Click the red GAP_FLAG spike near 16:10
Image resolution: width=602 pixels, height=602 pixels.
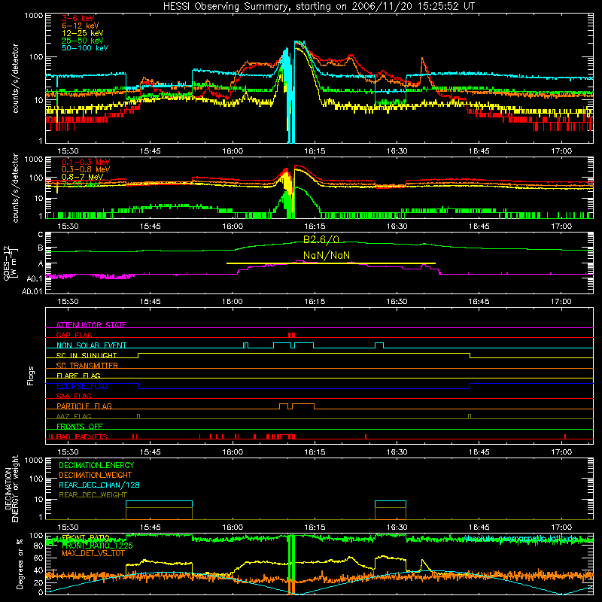coord(291,335)
